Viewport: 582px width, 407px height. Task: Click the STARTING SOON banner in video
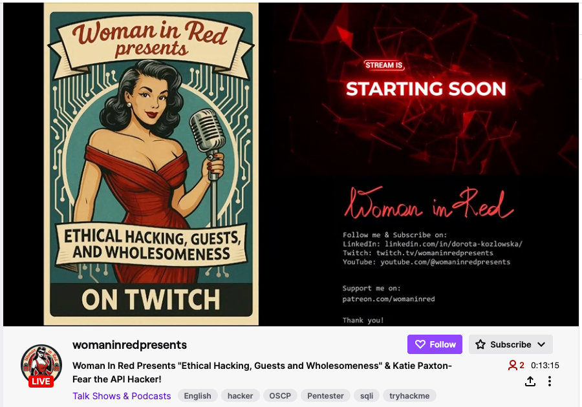(426, 89)
